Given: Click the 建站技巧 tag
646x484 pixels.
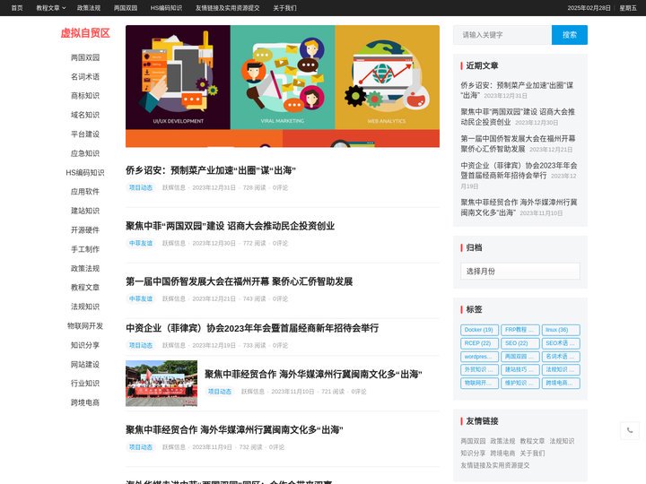Looking at the screenshot, I should 519,369.
